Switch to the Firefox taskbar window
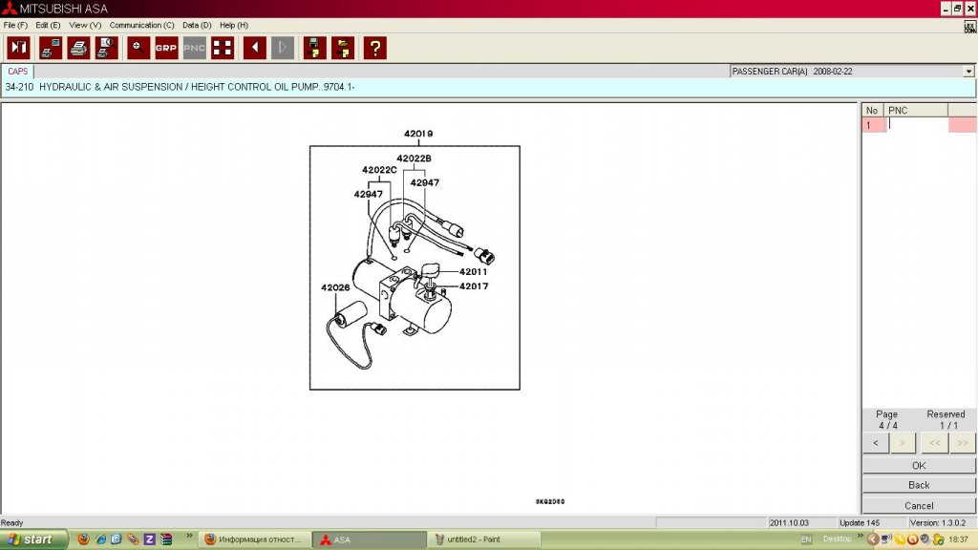The width and height of the screenshot is (978, 550). tap(254, 539)
